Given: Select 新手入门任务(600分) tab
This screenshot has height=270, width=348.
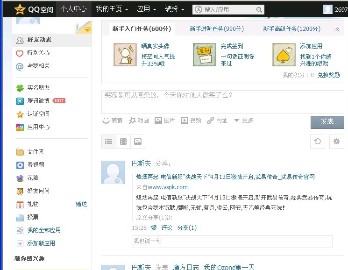Looking at the screenshot, I should 142,29.
